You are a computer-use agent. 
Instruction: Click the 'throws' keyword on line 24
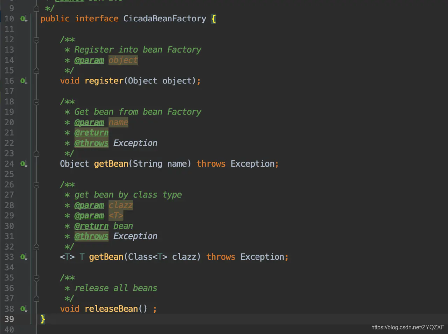point(211,164)
